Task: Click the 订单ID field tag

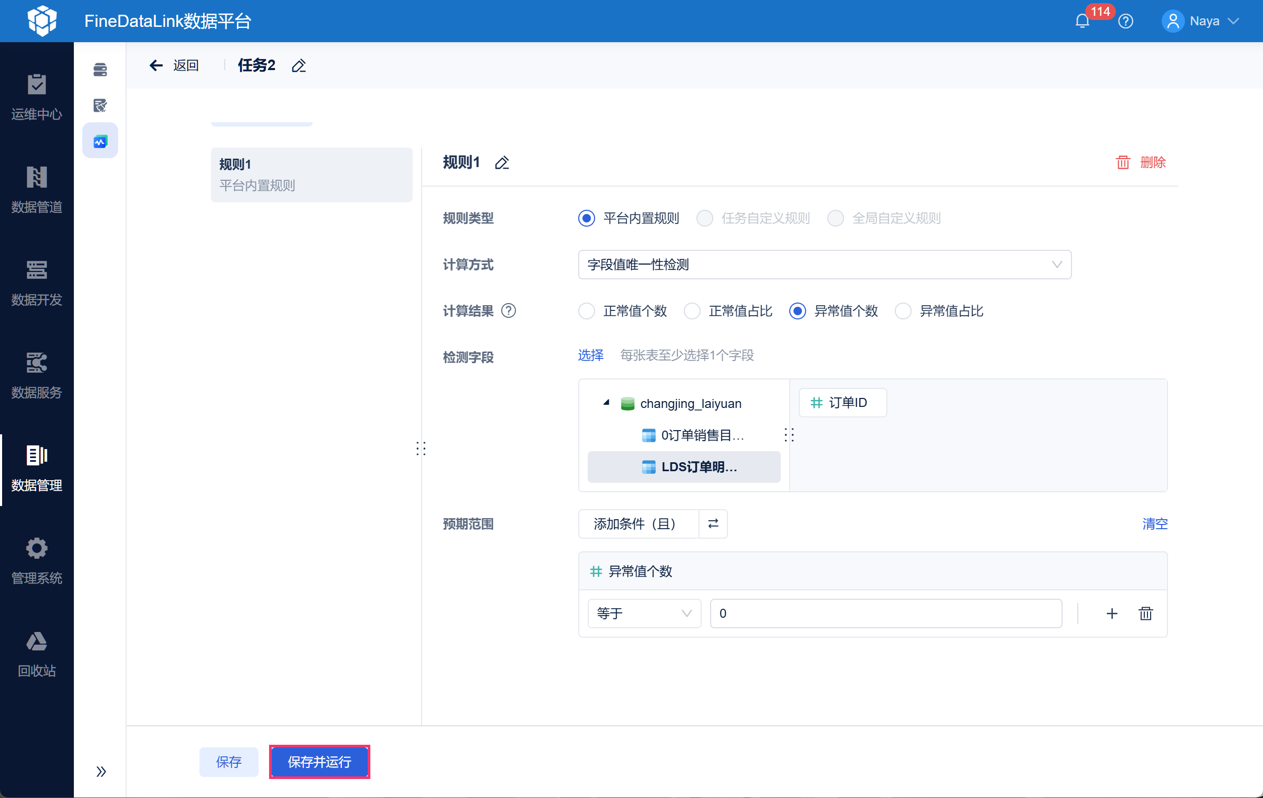Action: [843, 403]
